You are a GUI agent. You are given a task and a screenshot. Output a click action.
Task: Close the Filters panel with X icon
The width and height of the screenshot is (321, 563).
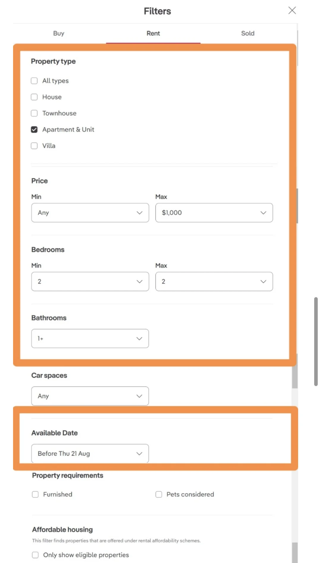(x=292, y=10)
